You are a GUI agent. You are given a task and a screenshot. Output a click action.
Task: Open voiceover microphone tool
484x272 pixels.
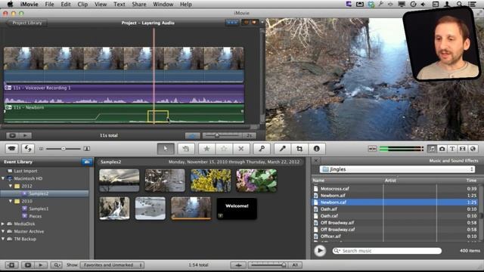coord(282,149)
